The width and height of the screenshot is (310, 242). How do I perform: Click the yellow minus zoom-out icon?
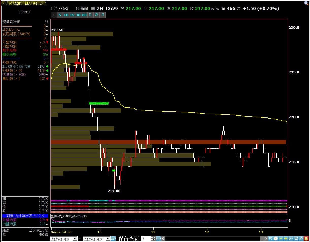[x=281, y=239]
